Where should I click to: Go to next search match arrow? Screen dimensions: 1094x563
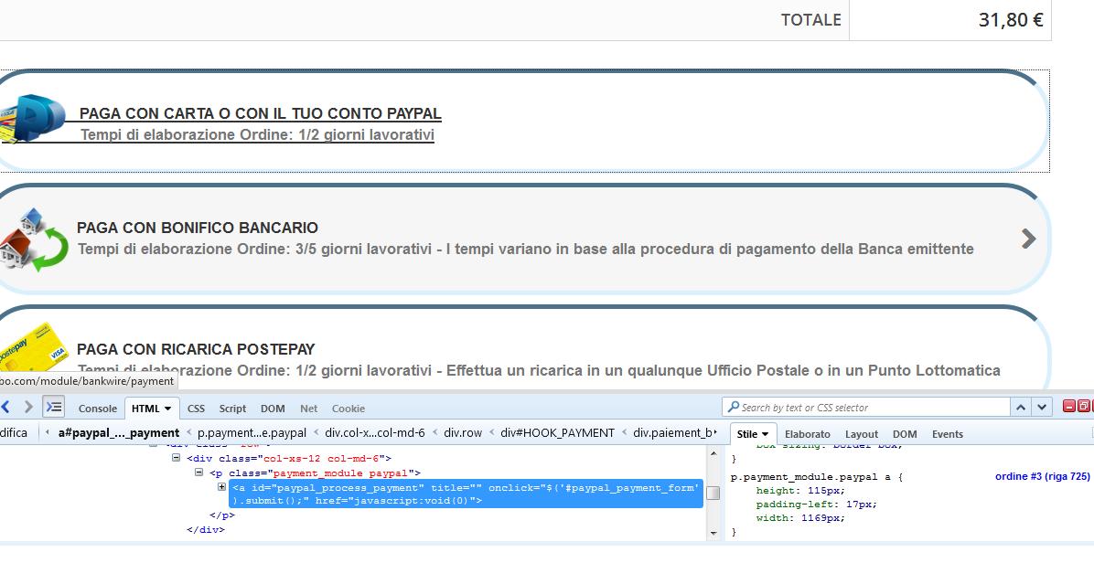click(x=1042, y=407)
